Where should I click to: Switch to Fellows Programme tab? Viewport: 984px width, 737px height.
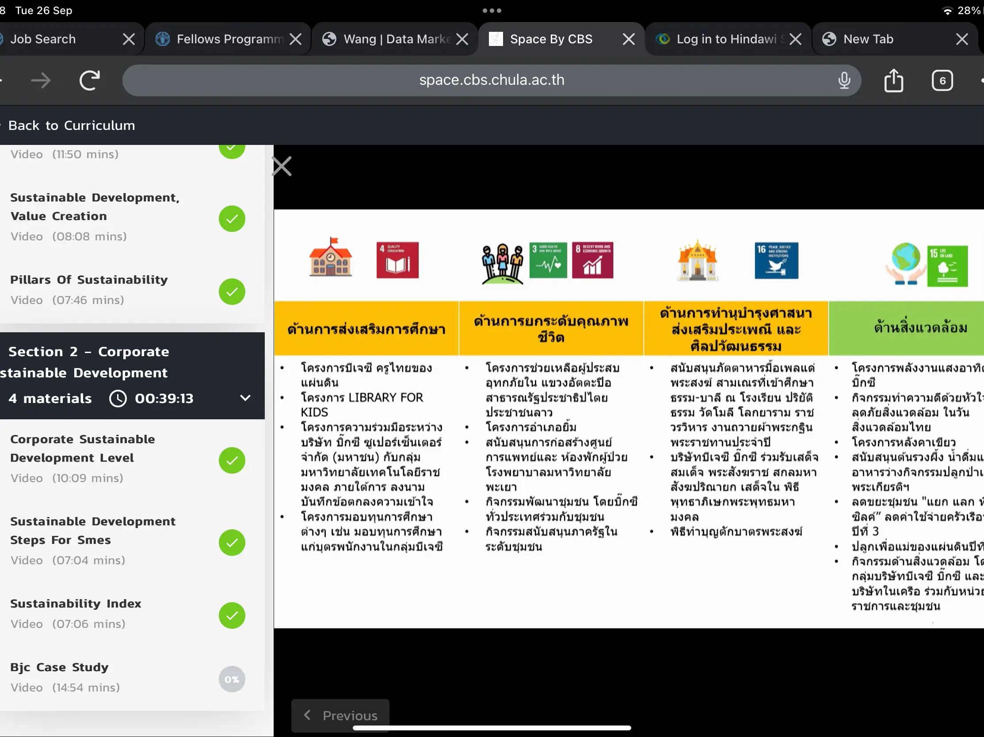(x=222, y=39)
